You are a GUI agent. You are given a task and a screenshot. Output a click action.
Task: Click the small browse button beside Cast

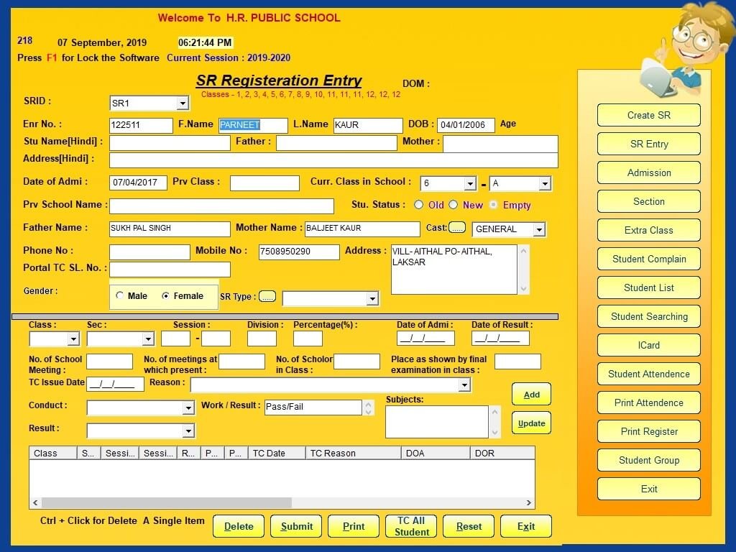pyautogui.click(x=456, y=228)
